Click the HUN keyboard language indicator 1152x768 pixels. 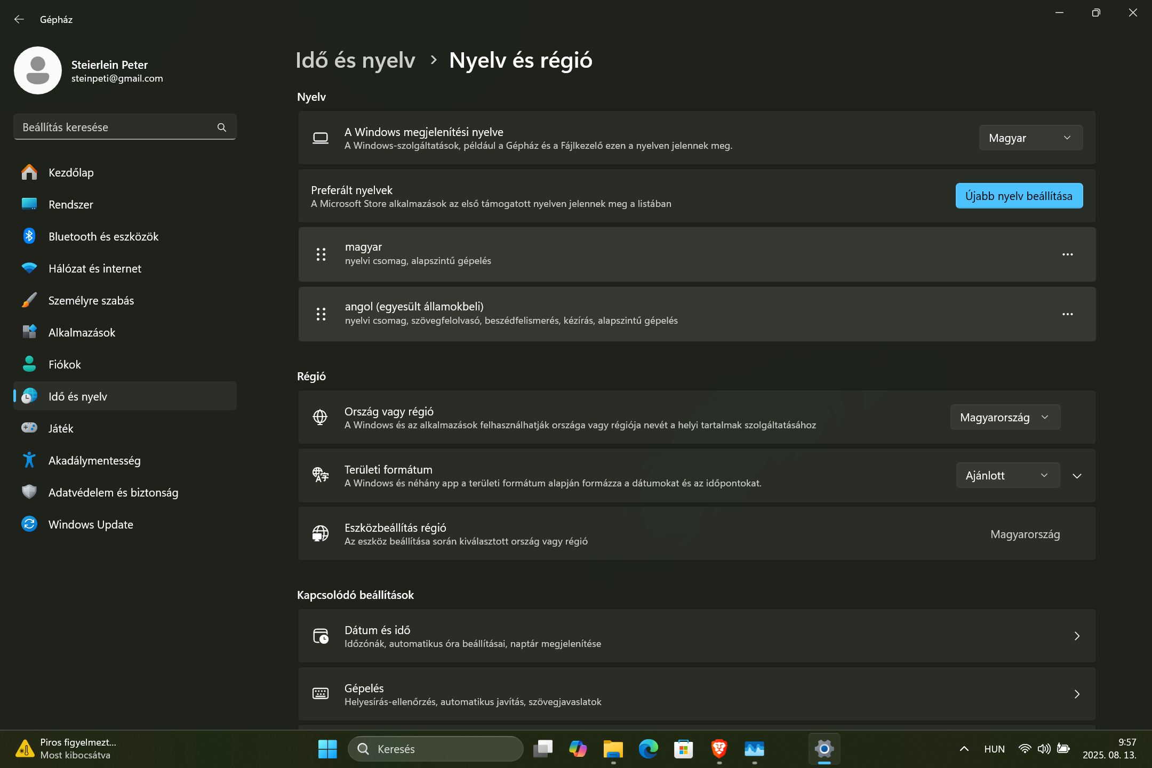[x=994, y=749]
